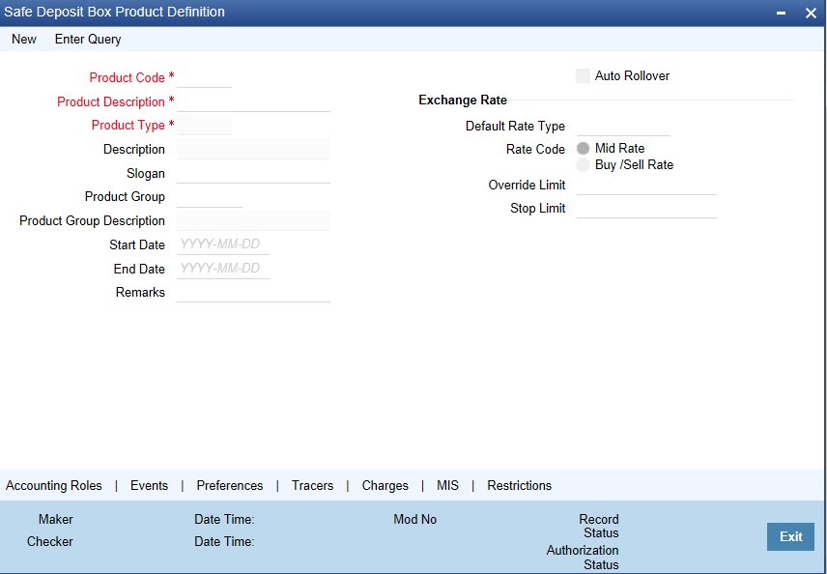
Task: Select the Product Type field
Action: (x=204, y=125)
